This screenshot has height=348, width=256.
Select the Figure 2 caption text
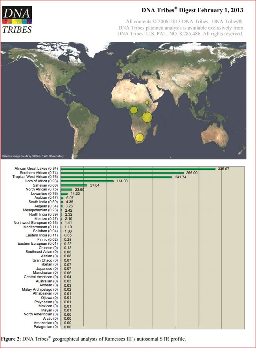click(93, 339)
